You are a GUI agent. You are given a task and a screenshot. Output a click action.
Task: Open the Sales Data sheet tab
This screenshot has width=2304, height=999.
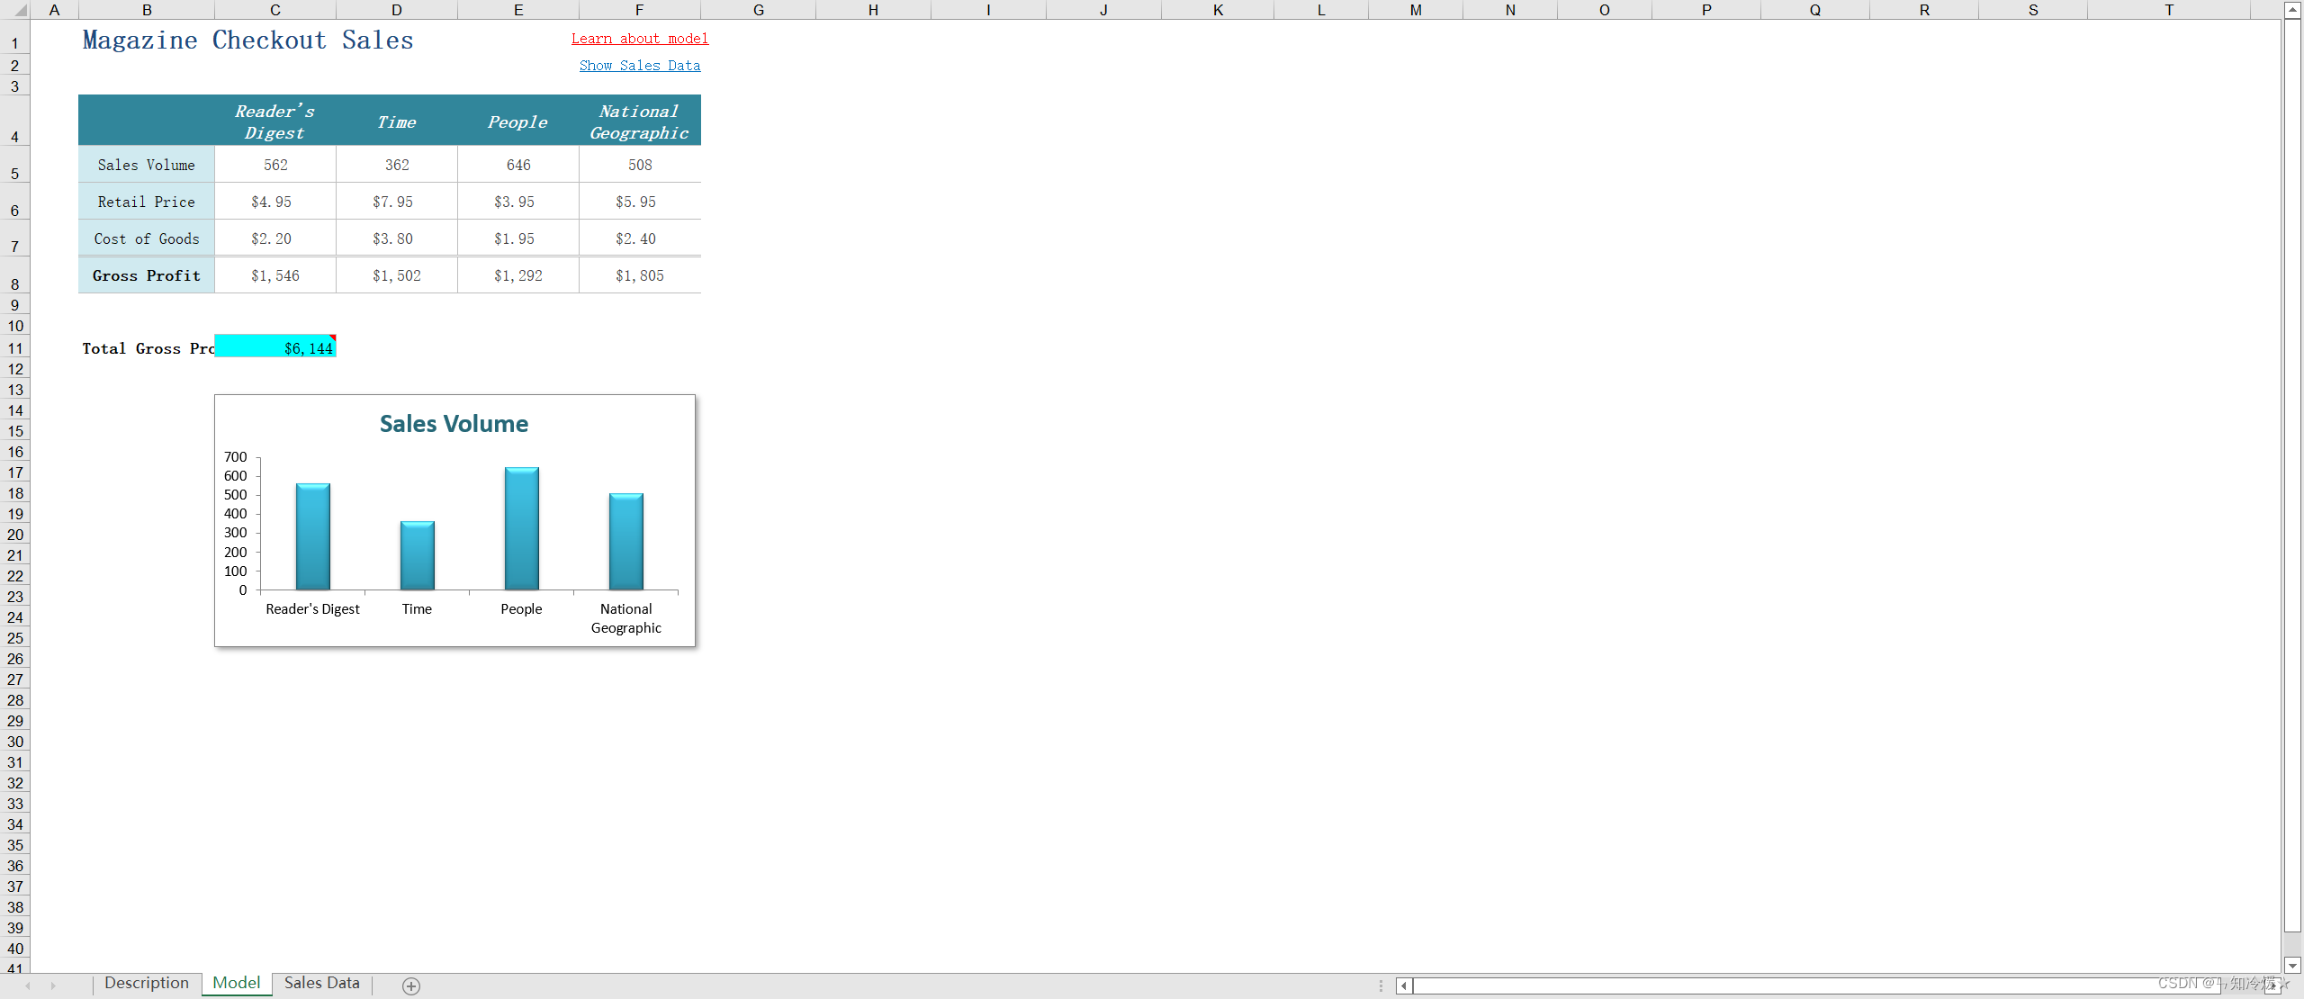point(321,983)
